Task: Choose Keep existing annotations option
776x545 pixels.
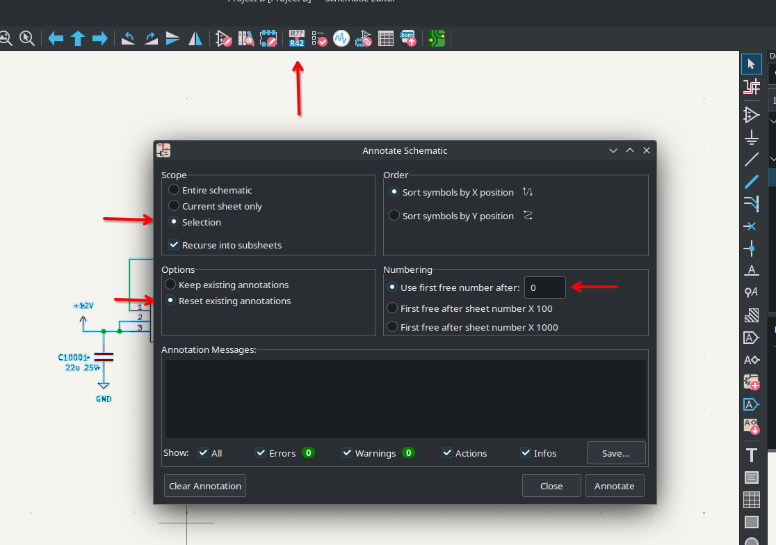Action: point(170,285)
